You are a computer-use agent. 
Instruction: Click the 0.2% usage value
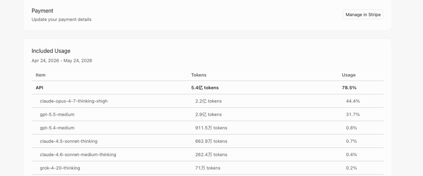point(351,168)
